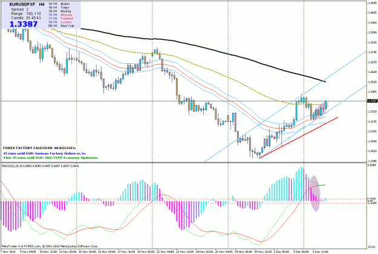Select the Beijing time row
Viewport: 378px width, 254px height.
[60, 11]
